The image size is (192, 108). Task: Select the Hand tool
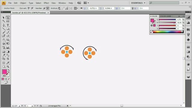4,67
